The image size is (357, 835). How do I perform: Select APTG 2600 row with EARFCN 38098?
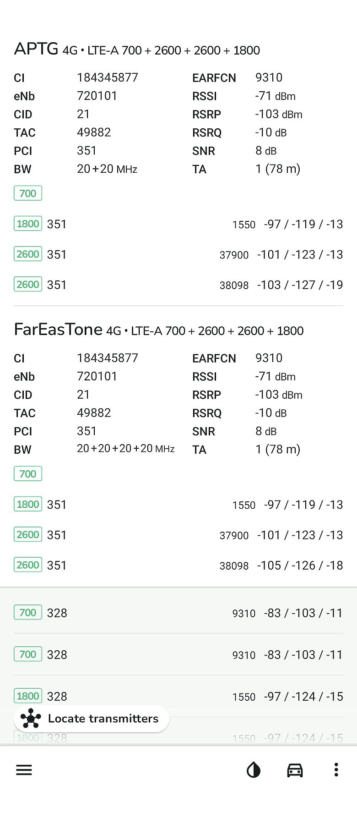pos(178,285)
